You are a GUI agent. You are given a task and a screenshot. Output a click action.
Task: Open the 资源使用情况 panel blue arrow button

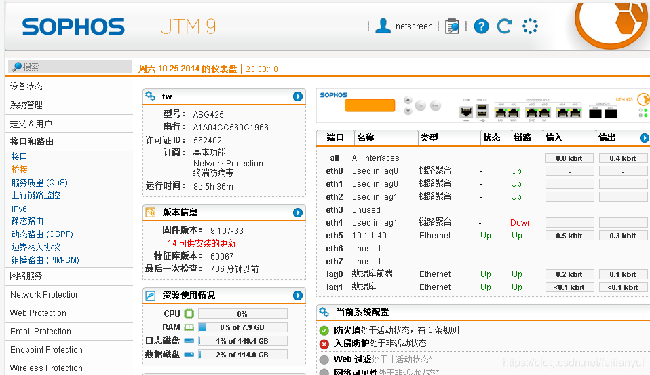(x=298, y=296)
